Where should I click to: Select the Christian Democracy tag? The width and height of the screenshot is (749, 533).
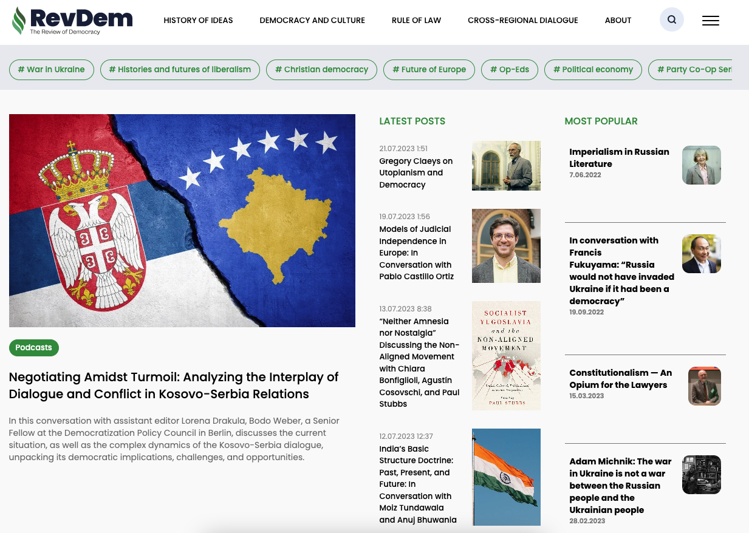click(321, 69)
